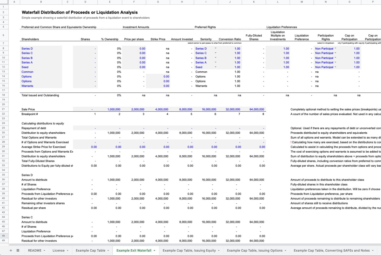Open the Example Exit Waterfall tab's arrow menu
The height and width of the screenshot is (255, 381).
tap(155, 251)
